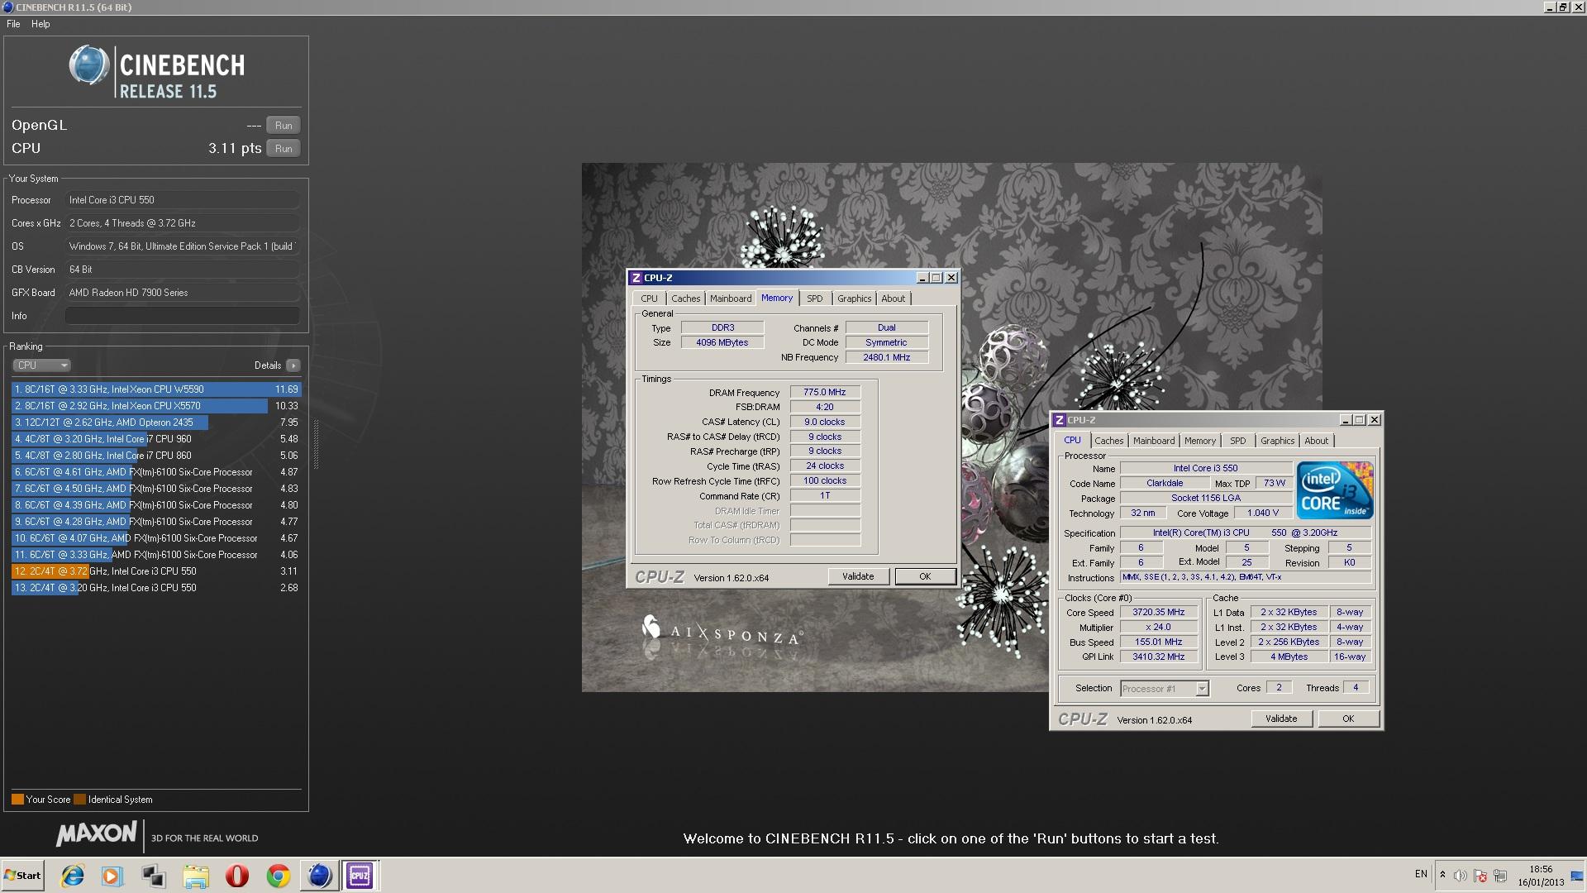Viewport: 1587px width, 893px height.
Task: Select ranking entry Xeon CPU X5570
Action: [x=156, y=406]
